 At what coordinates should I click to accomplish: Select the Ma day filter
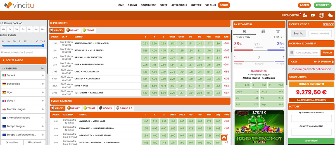pos(43,29)
